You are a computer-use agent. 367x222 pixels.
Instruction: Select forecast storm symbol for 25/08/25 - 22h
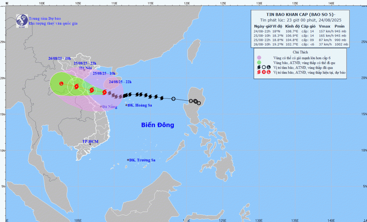76,87
